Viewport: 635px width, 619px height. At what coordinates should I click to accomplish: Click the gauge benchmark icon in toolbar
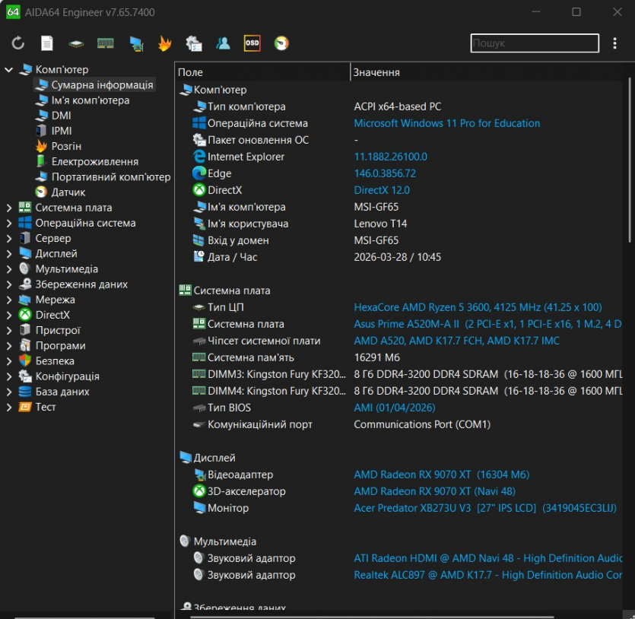(x=281, y=43)
